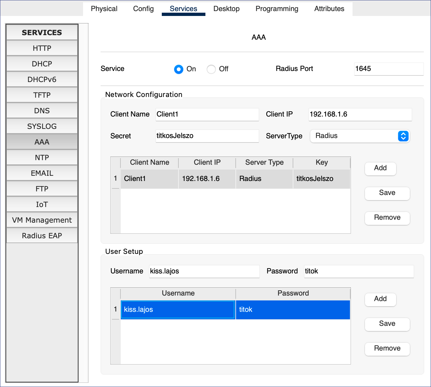Click the Password input field
The height and width of the screenshot is (387, 431).
click(x=359, y=271)
